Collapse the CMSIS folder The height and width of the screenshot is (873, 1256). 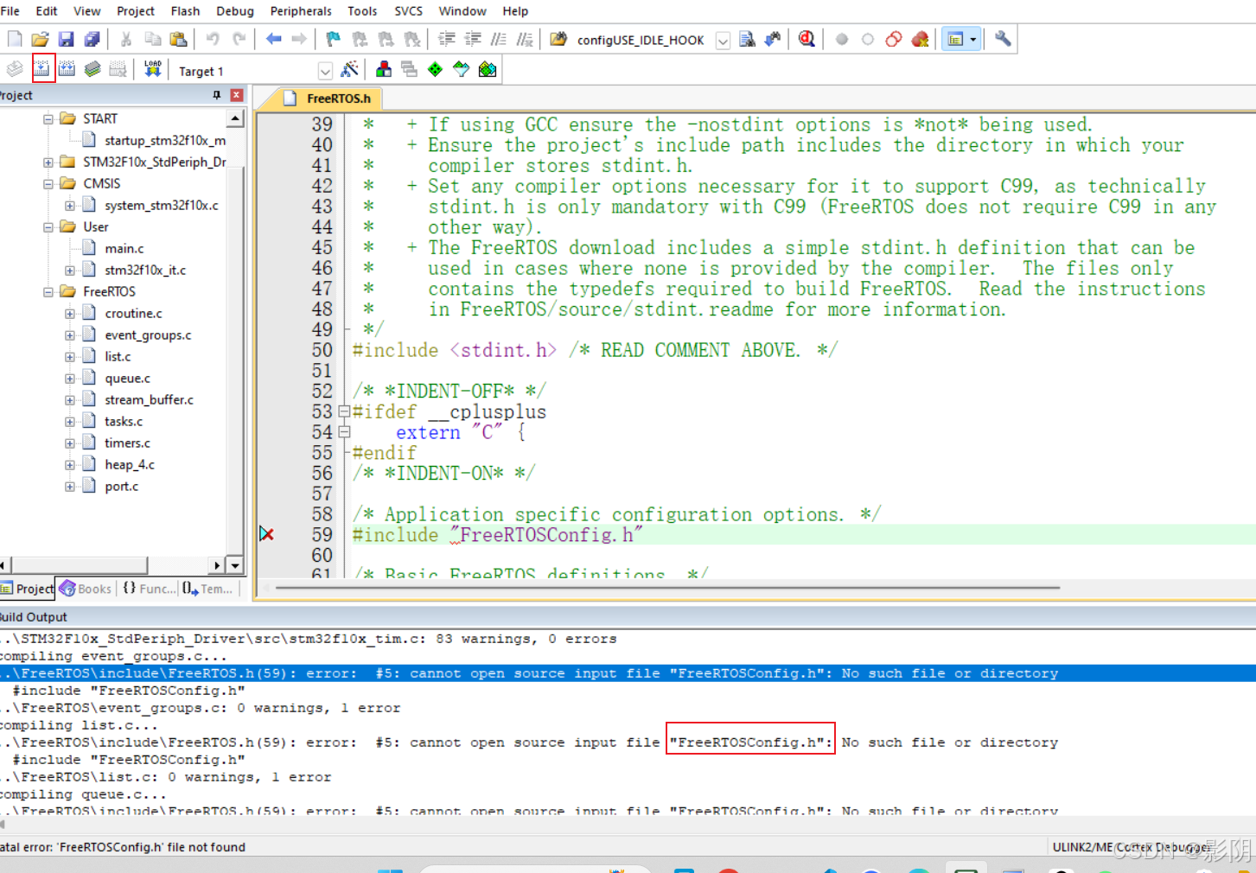point(48,184)
